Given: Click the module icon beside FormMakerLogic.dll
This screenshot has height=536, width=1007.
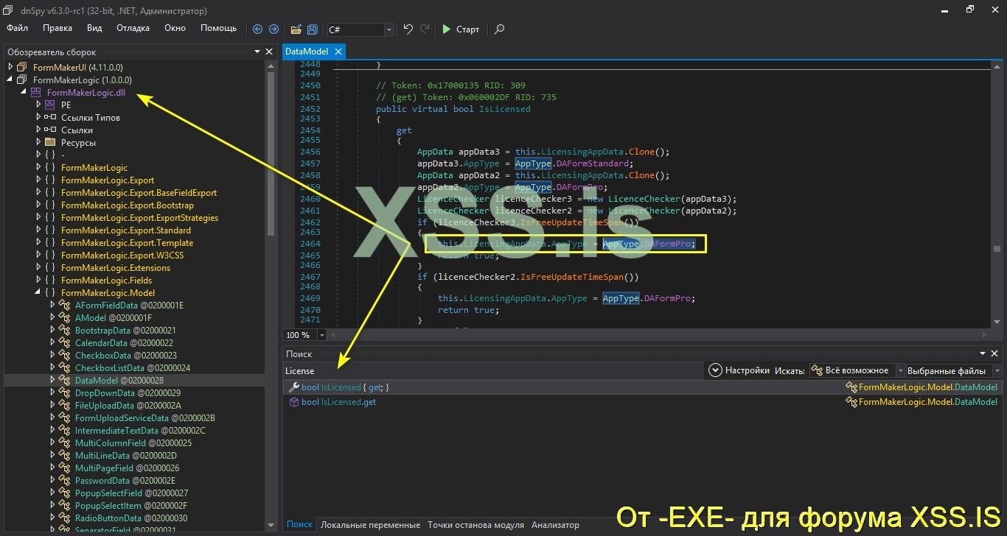Looking at the screenshot, I should point(35,92).
